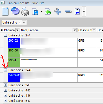Open the Chambre column filter dropdown
The image size is (103, 104).
click(x=18, y=30)
